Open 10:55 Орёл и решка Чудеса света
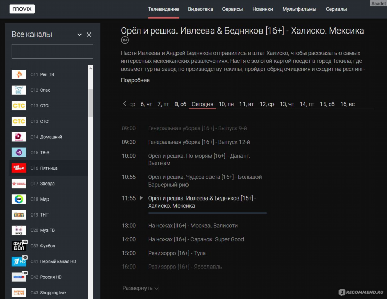The image size is (387, 299). pyautogui.click(x=205, y=180)
